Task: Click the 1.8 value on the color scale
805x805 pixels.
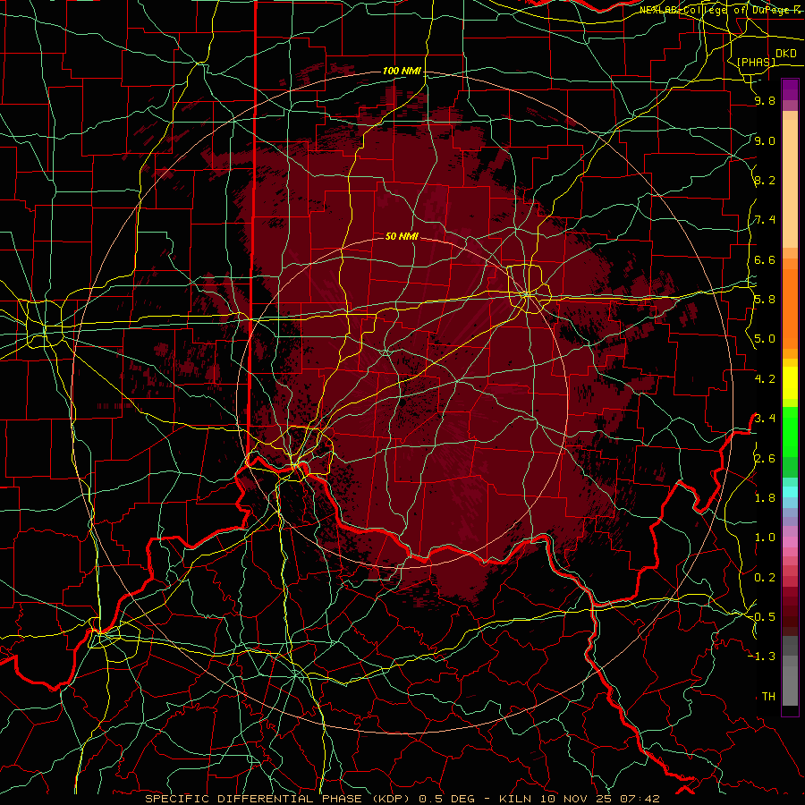Action: 765,498
